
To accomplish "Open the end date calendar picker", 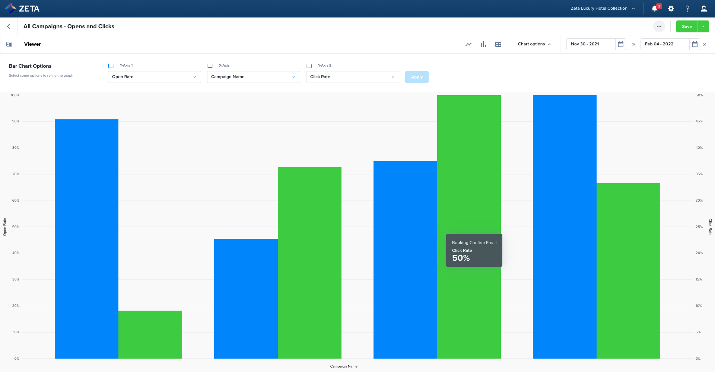I will [695, 44].
